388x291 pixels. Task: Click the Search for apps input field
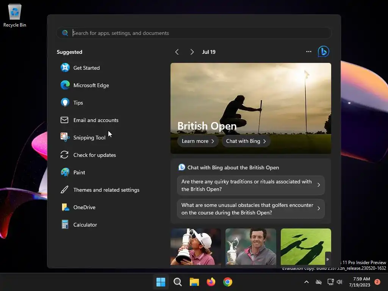click(194, 33)
